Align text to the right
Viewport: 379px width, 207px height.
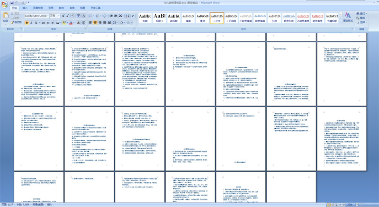click(x=100, y=23)
